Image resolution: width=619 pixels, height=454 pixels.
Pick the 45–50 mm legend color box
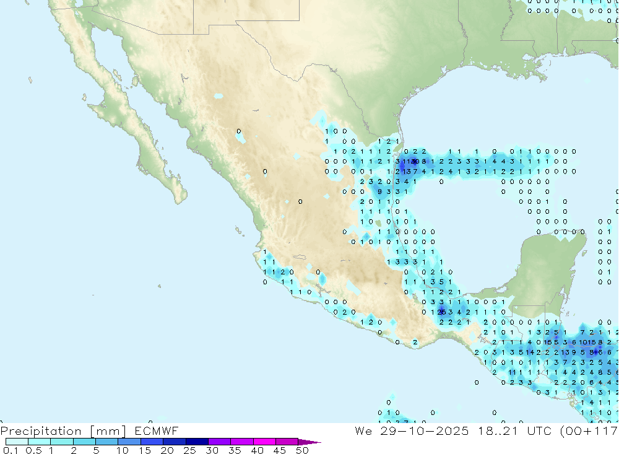(287, 442)
